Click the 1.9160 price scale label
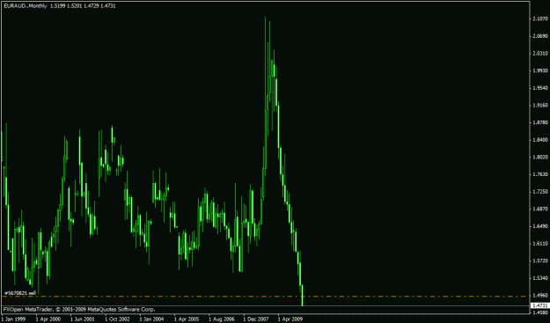 coord(540,106)
